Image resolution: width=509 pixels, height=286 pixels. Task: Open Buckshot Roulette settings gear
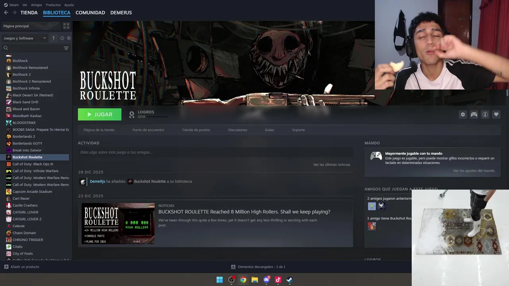pos(462,114)
